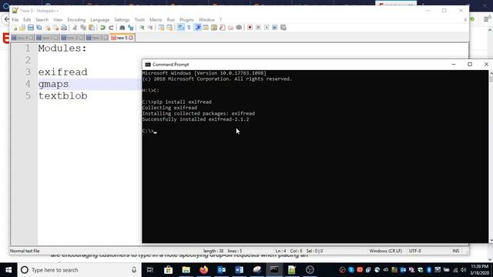Open the Encoding menu
This screenshot has width=493, height=277.
point(76,20)
